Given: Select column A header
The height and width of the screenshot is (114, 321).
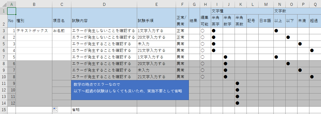Looking at the screenshot, I should (x=12, y=4).
